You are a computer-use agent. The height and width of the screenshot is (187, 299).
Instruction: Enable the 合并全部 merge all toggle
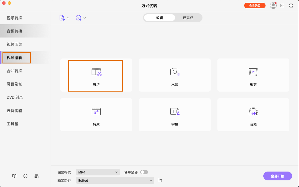pyautogui.click(x=144, y=172)
